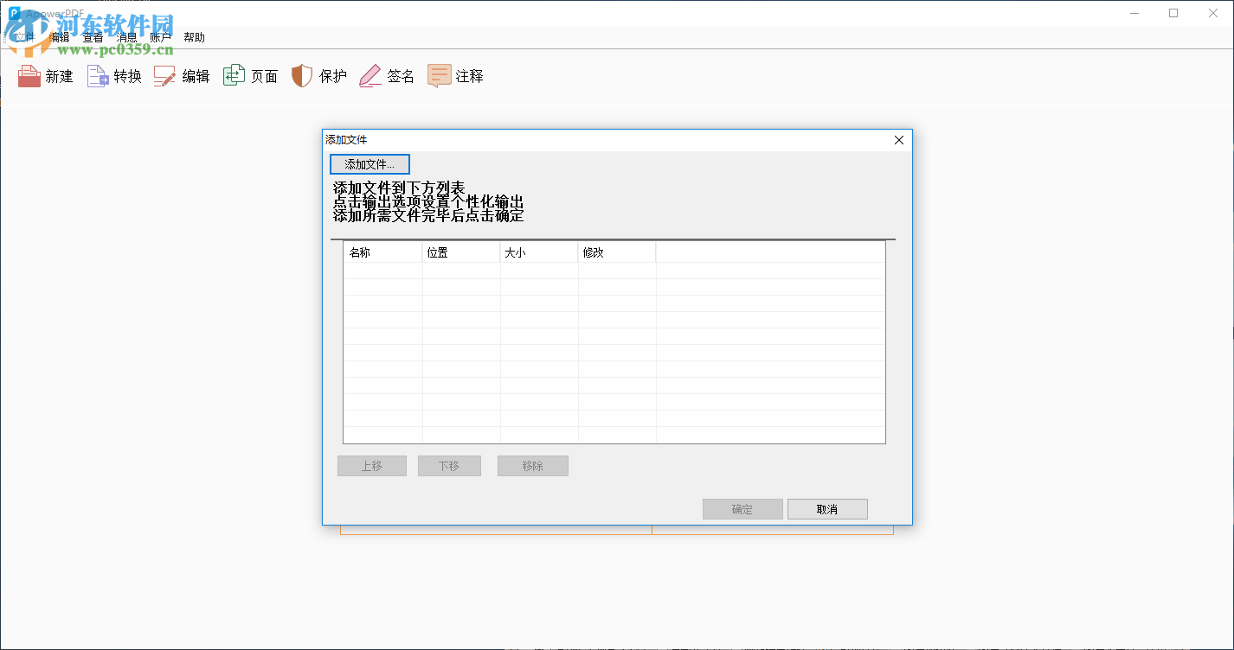1234x650 pixels.
Task: Click the 确定 confirm button
Action: click(x=742, y=508)
